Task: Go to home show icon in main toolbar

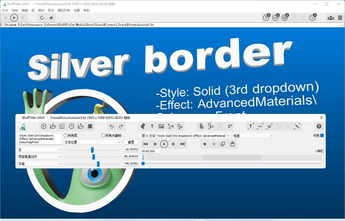Action: pos(51,18)
